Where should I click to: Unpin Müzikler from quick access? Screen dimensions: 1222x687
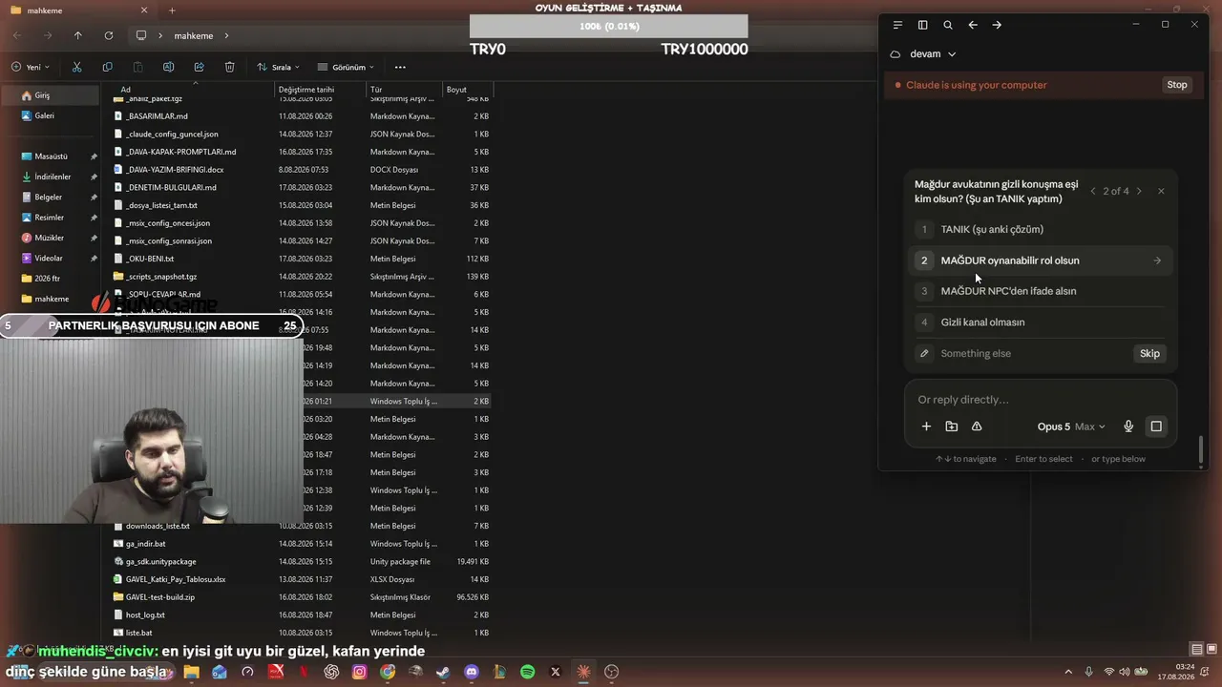(x=94, y=238)
